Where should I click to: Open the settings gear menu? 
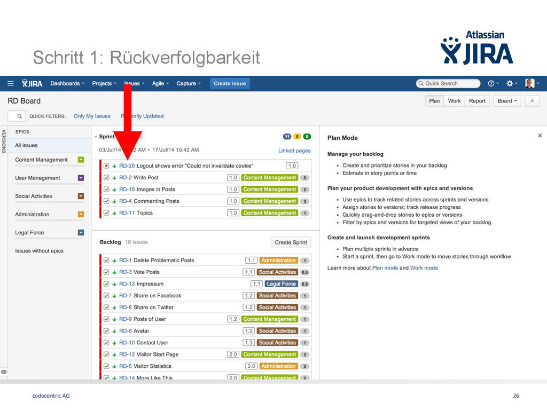point(512,83)
